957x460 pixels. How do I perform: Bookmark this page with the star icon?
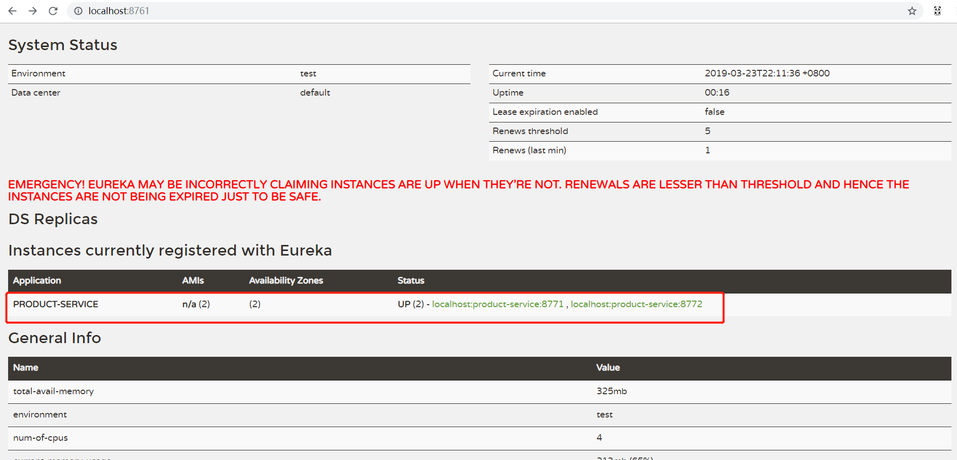(x=912, y=11)
